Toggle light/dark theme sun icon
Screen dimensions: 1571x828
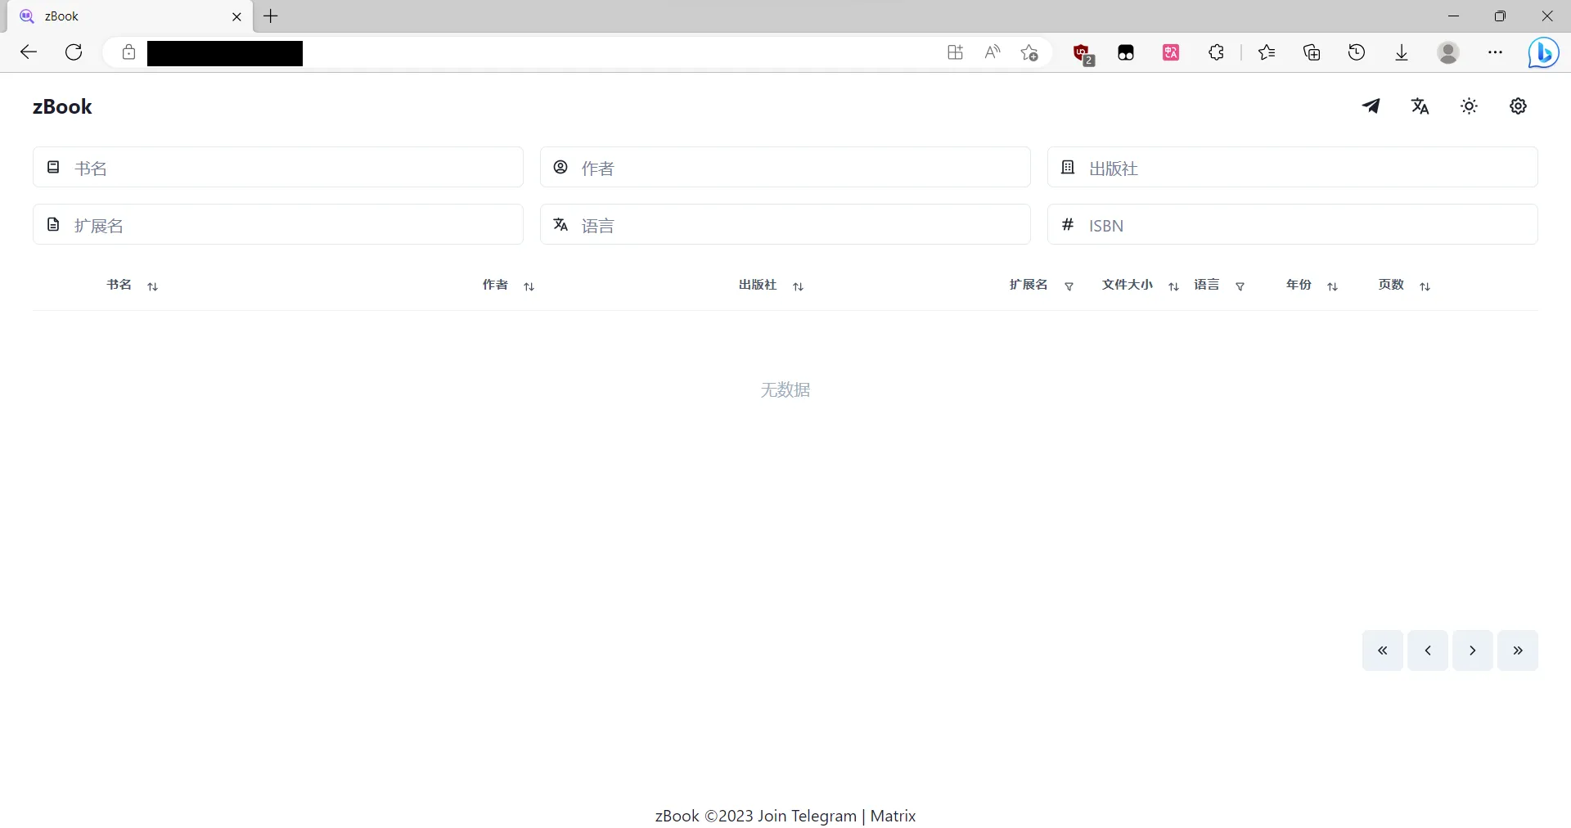click(1469, 106)
